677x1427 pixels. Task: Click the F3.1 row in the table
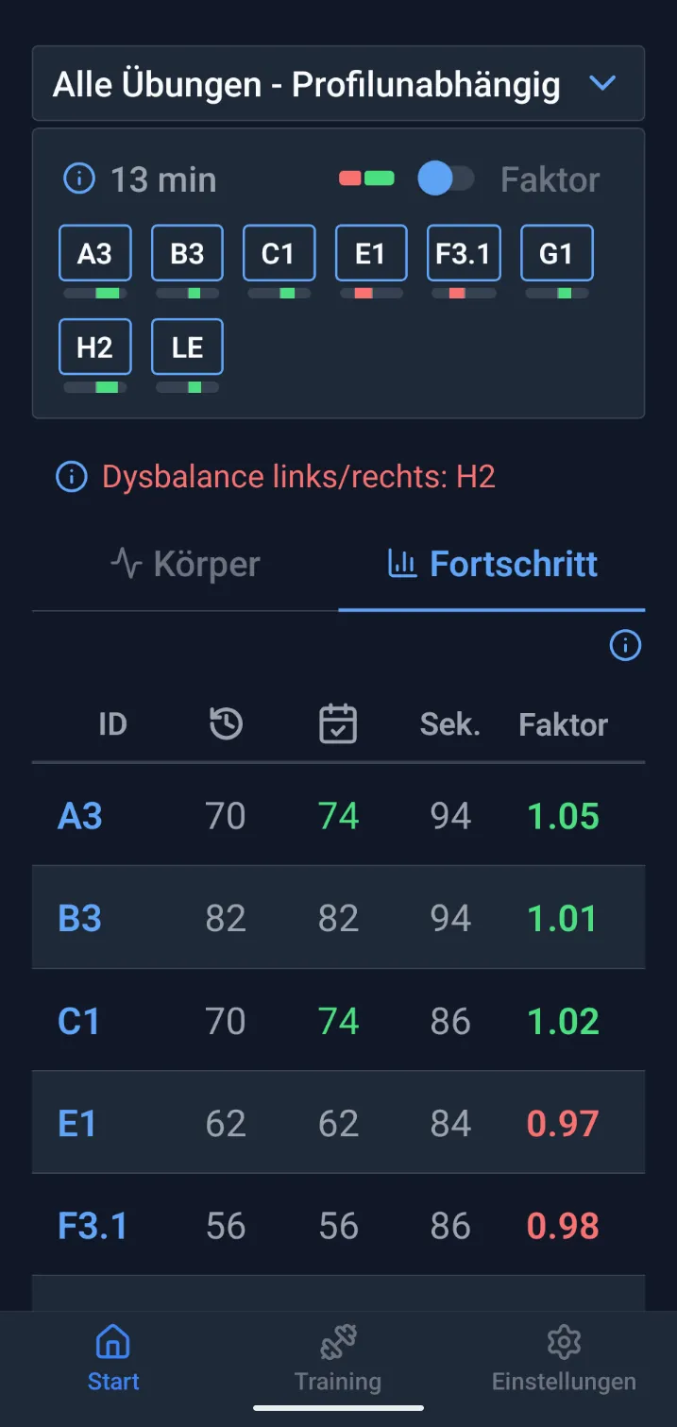338,1225
